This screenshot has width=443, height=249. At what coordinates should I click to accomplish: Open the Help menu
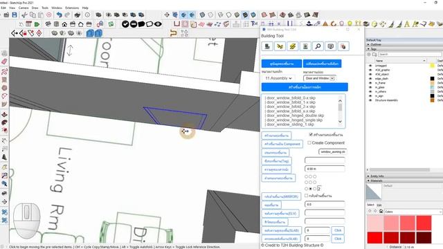[85, 8]
